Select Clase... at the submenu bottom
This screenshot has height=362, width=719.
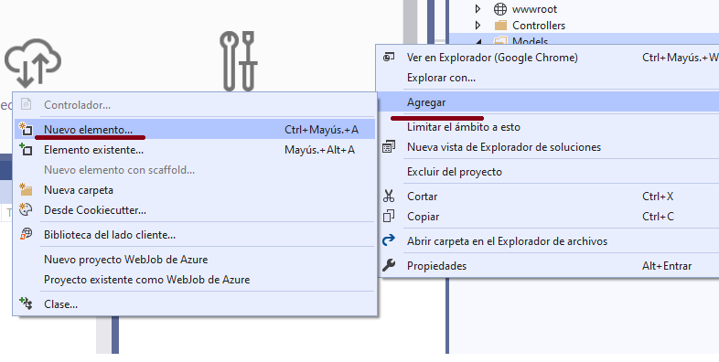click(195, 304)
